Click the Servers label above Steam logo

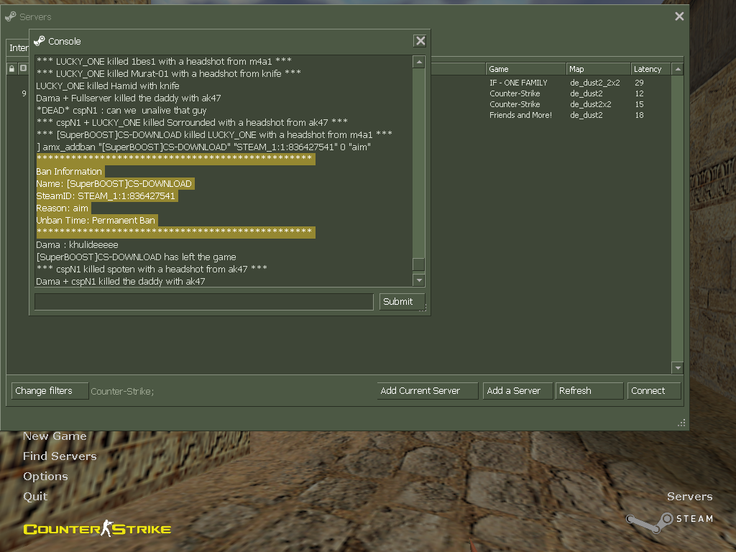tap(689, 497)
